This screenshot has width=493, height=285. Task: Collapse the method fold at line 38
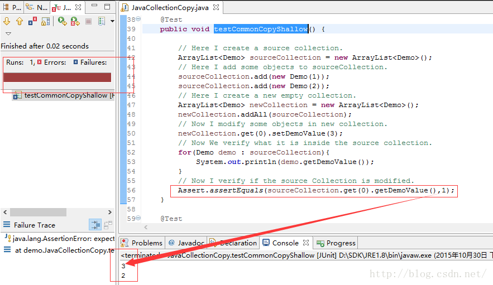[x=138, y=19]
